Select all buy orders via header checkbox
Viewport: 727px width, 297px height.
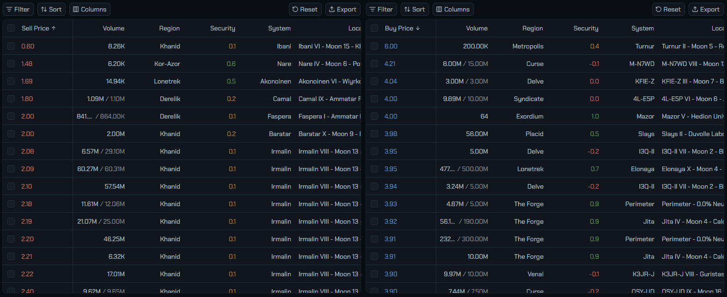tap(374, 28)
